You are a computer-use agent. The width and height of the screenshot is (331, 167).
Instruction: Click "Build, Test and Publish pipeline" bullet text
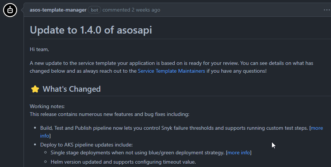pyautogui.click(x=174, y=128)
